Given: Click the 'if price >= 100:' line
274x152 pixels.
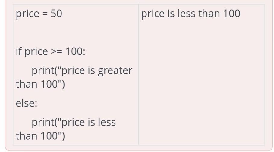Looking at the screenshot, I should coord(51,51).
